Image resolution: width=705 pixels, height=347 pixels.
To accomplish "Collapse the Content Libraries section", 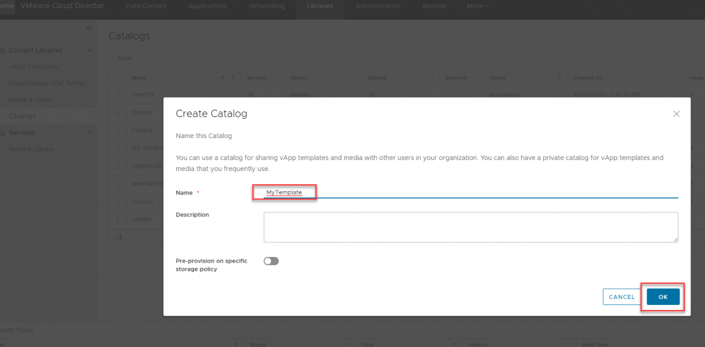I will click(x=89, y=50).
